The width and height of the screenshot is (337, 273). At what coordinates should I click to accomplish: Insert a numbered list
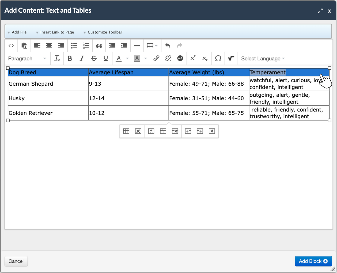[x=86, y=46]
